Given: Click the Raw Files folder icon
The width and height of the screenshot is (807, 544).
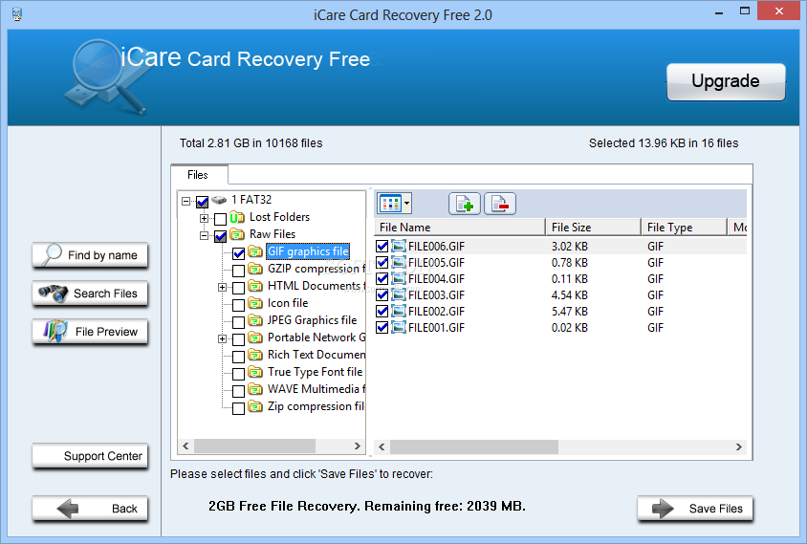Looking at the screenshot, I should pyautogui.click(x=237, y=234).
